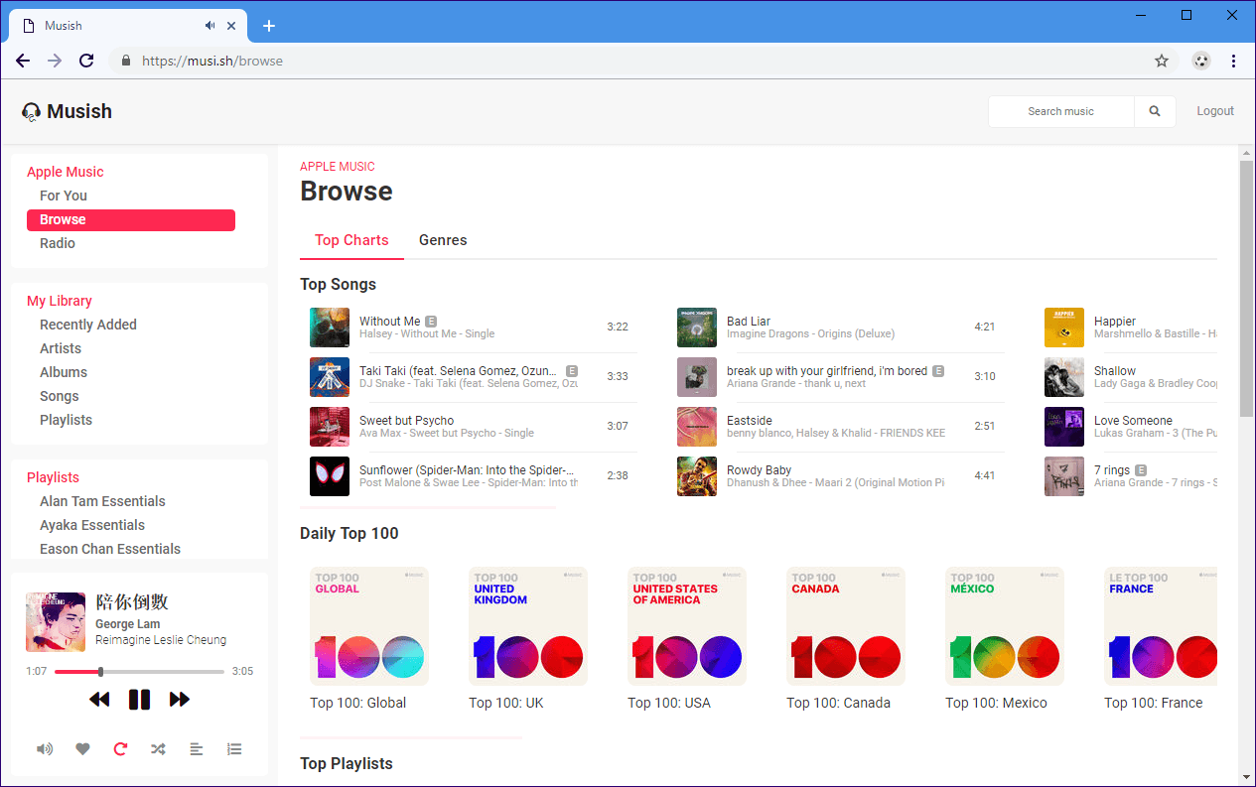1256x787 pixels.
Task: Click the Bad Liar album artwork
Action: pos(697,328)
